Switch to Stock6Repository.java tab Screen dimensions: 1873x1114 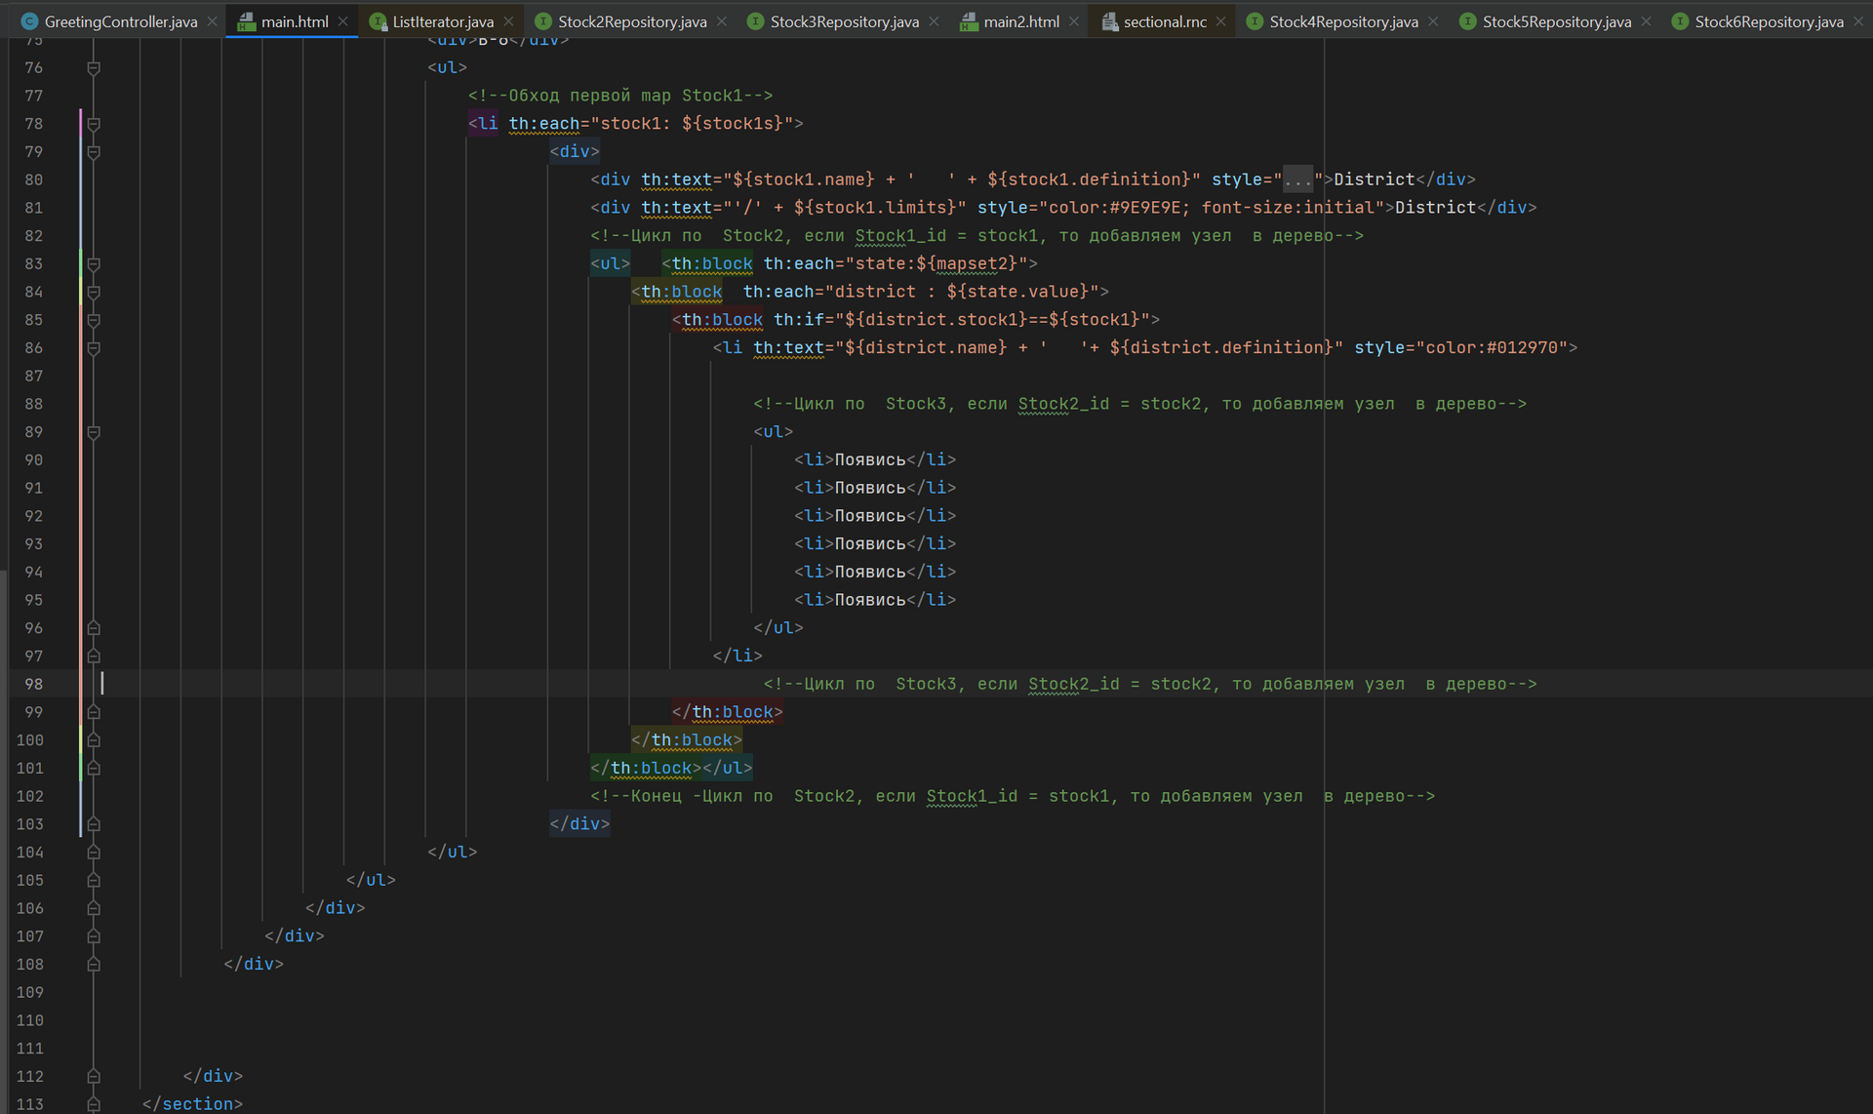tap(1769, 21)
